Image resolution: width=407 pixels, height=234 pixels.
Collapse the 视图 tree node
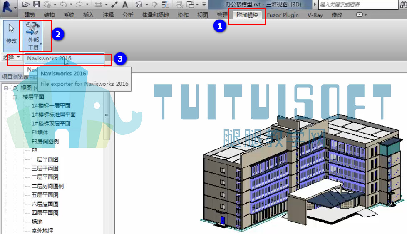(x=6, y=88)
